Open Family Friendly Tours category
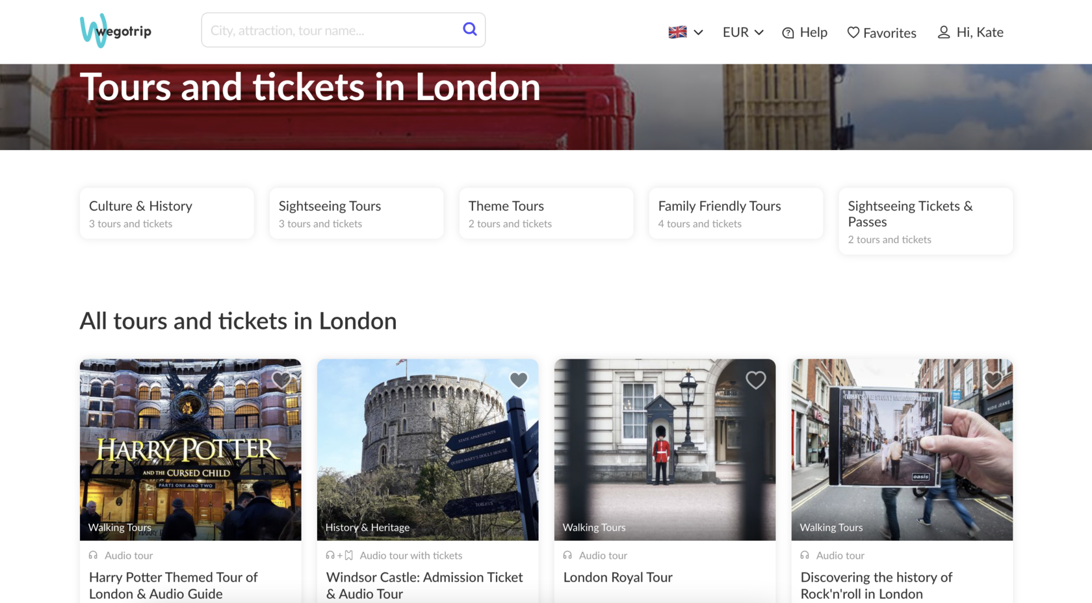 point(736,213)
